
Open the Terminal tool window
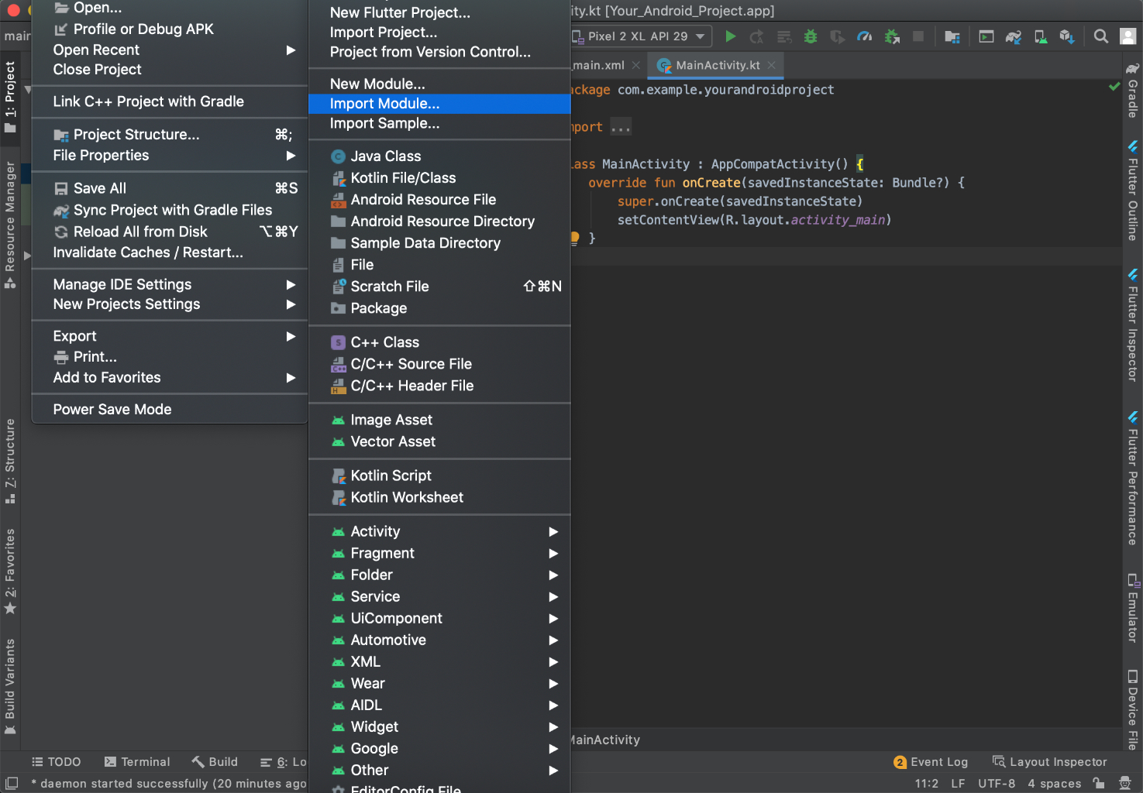[137, 762]
